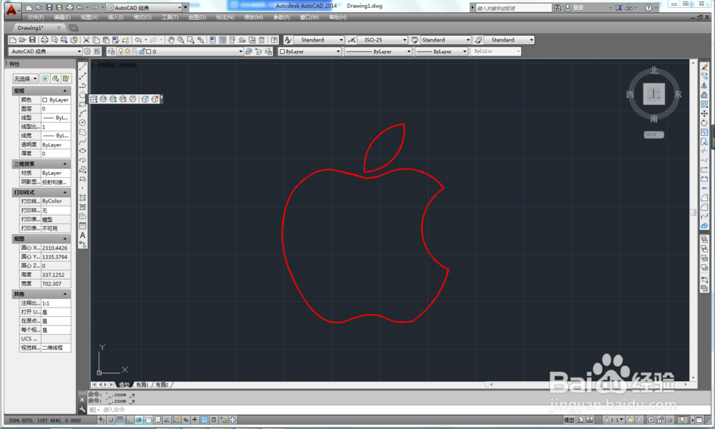
Task: Select the Multiline Text tool
Action: click(x=82, y=236)
